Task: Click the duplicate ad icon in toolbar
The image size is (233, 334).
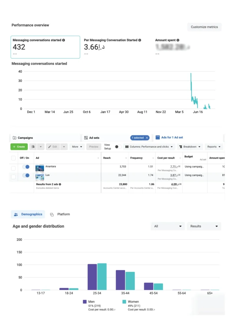Action: 33,147
